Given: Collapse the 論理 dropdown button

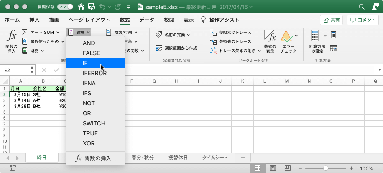Looking at the screenshot, I should click(79, 32).
